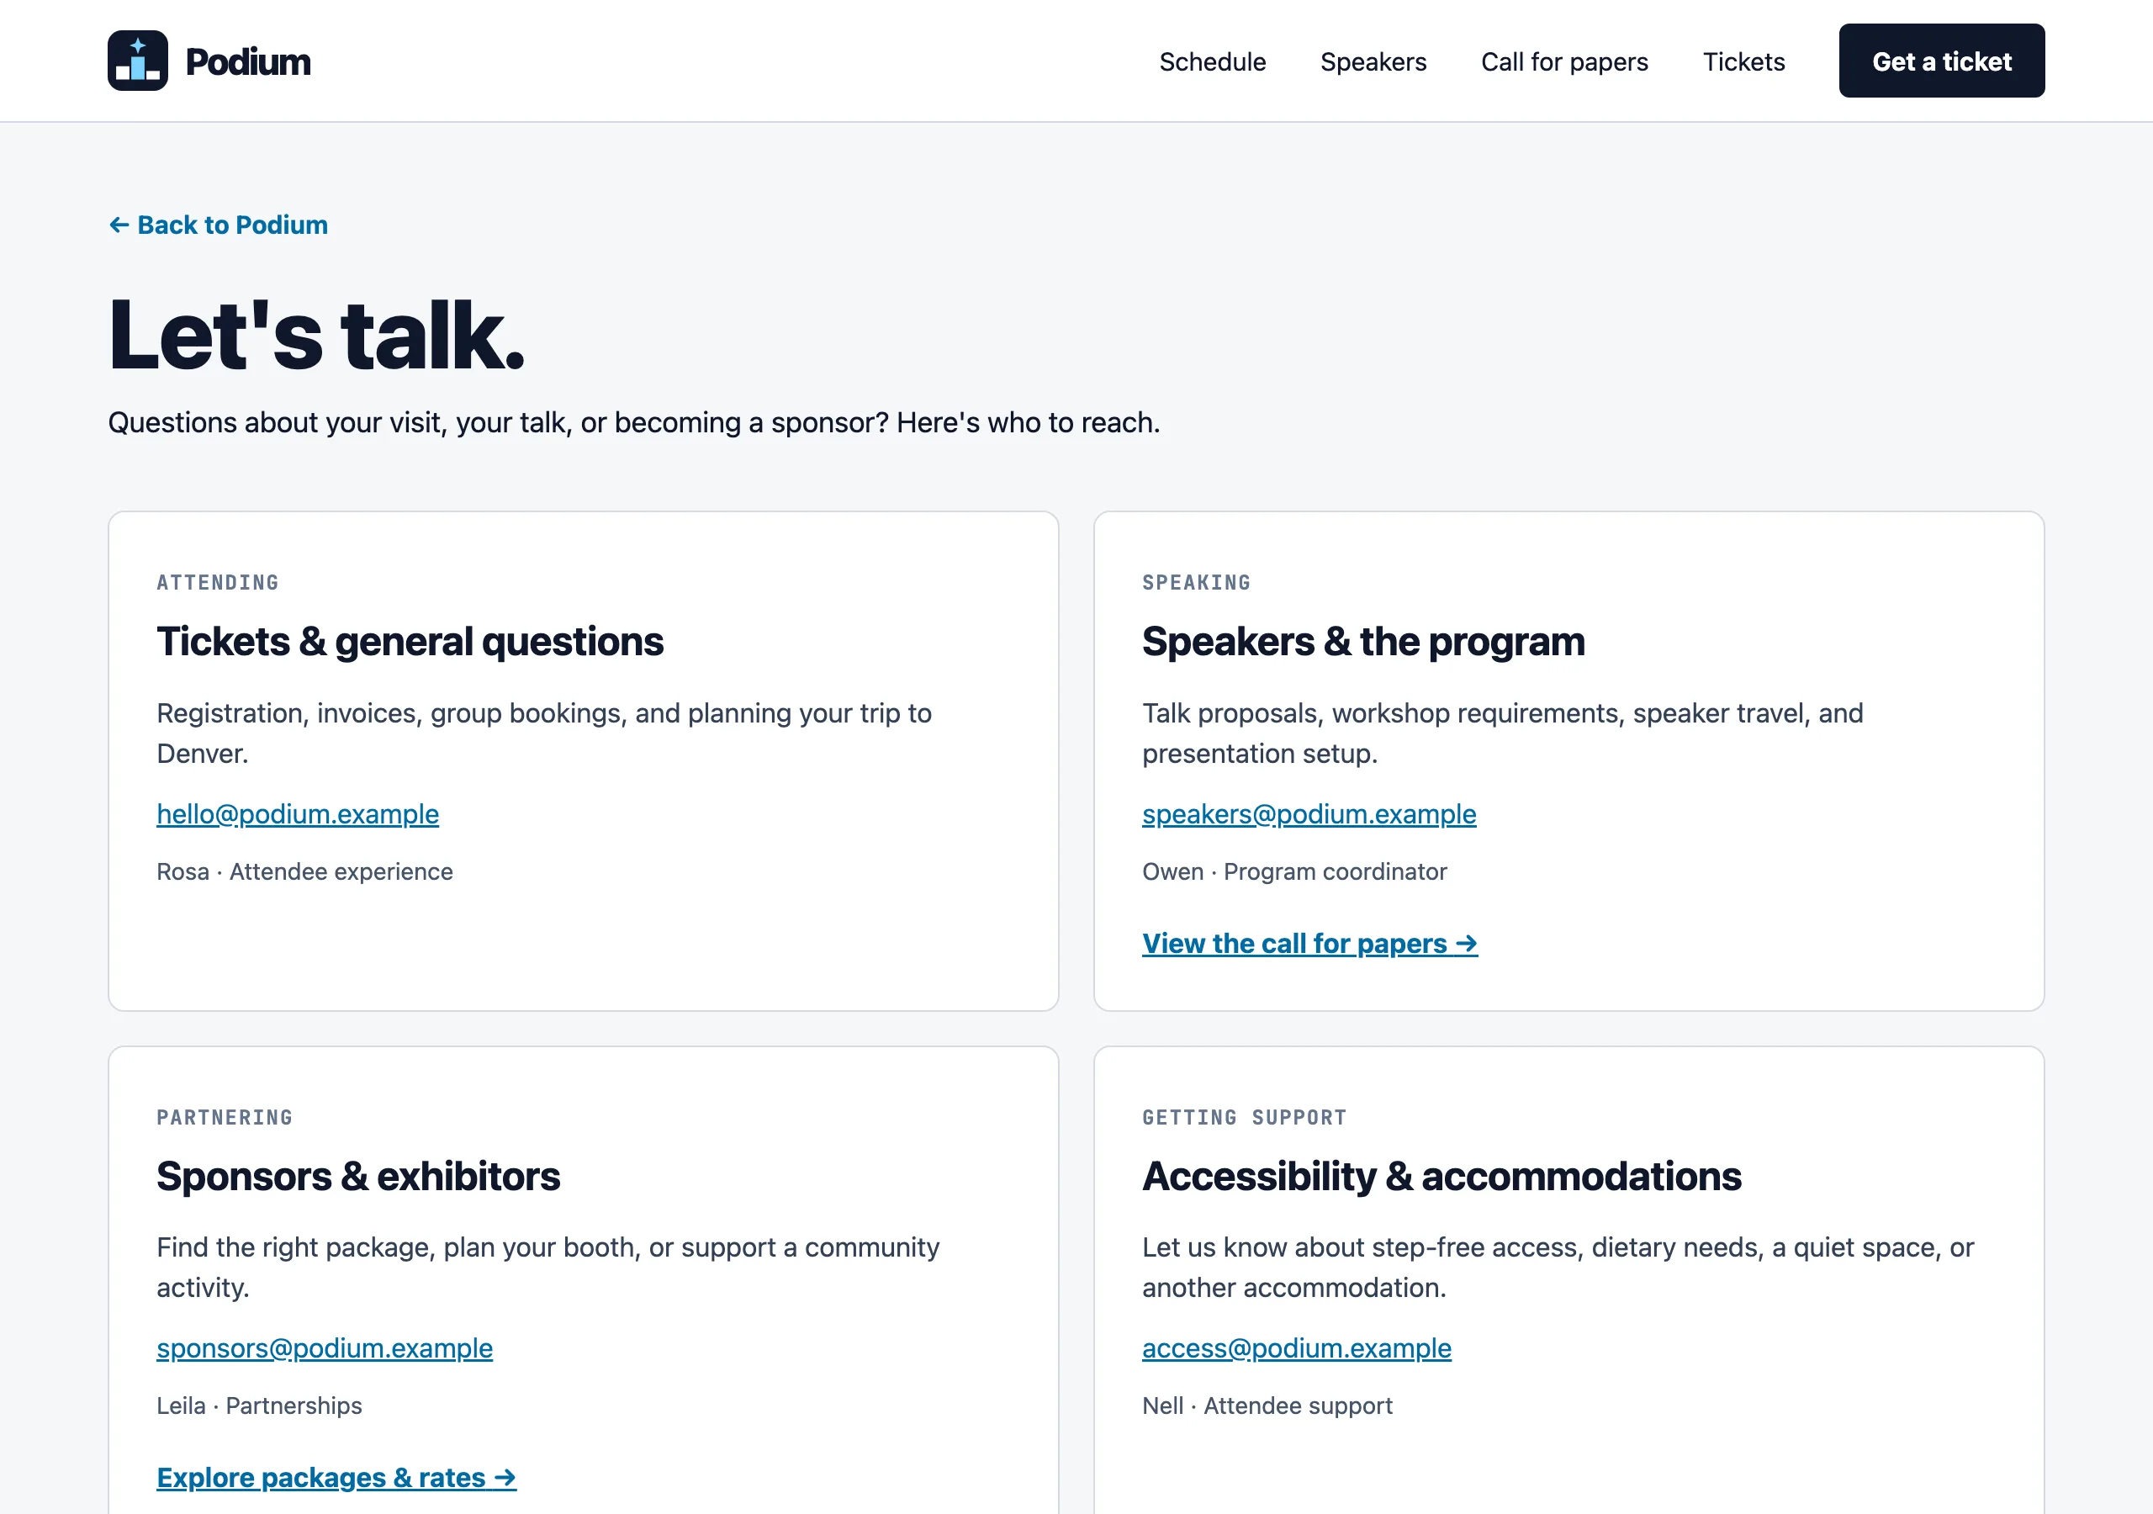
Task: Click the Podium logo icon
Action: (x=138, y=61)
